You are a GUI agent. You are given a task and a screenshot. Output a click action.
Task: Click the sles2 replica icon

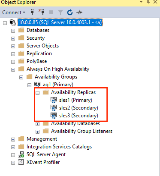pyautogui.click(x=54, y=108)
